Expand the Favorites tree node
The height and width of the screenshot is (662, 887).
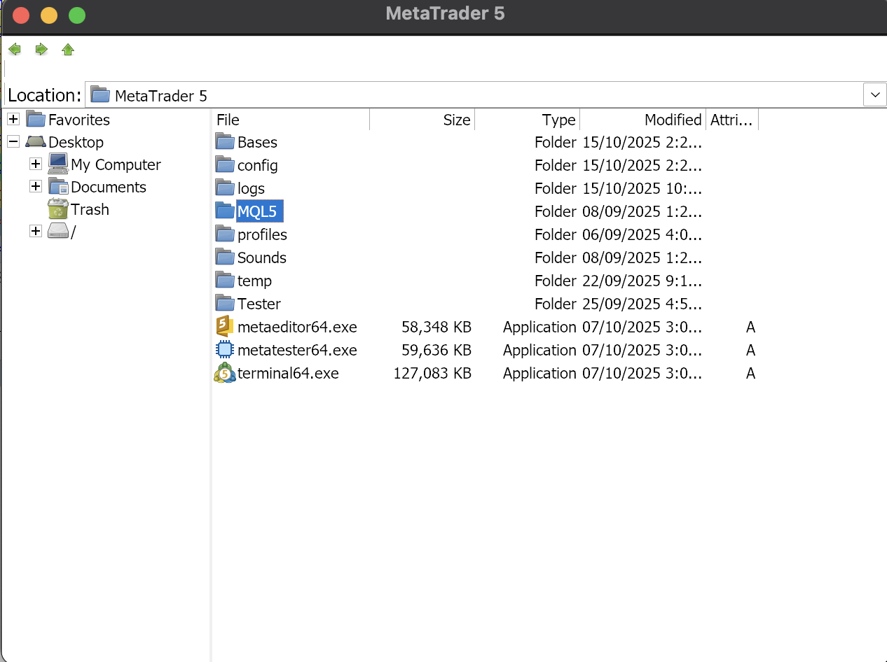(13, 120)
